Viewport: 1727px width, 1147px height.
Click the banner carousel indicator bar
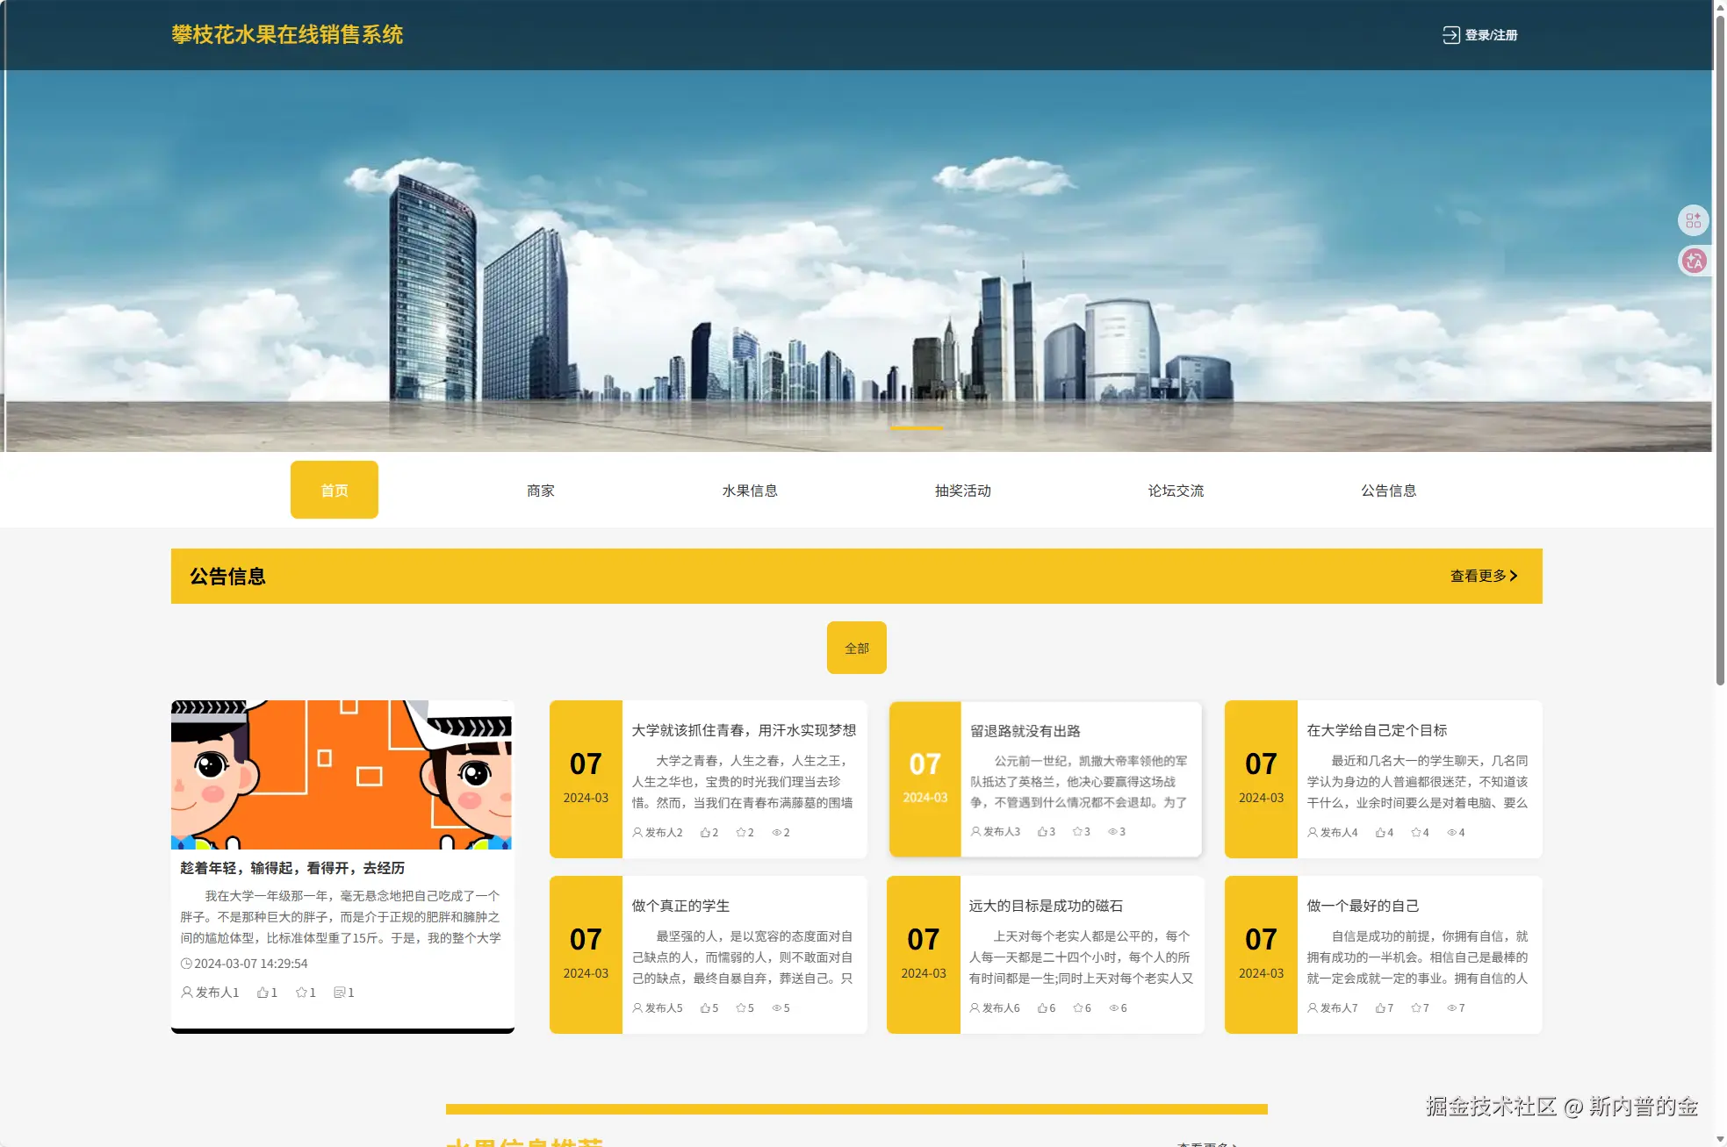click(917, 427)
